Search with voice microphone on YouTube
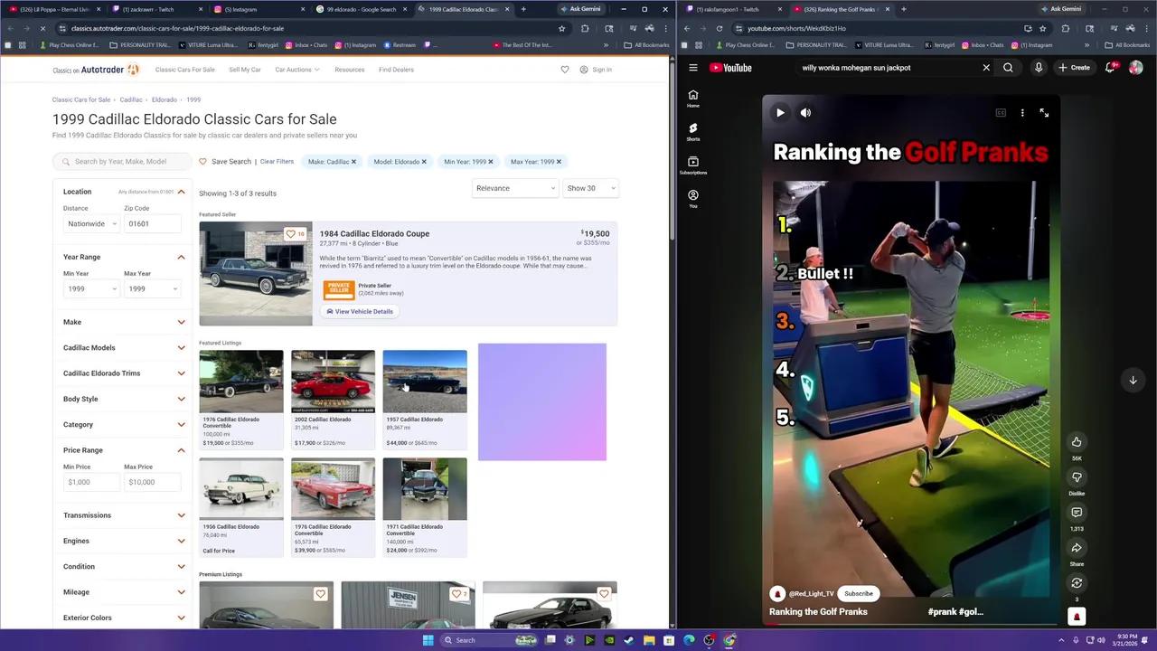Image resolution: width=1157 pixels, height=651 pixels. tap(1039, 68)
